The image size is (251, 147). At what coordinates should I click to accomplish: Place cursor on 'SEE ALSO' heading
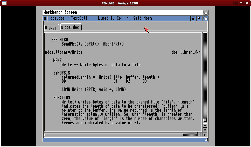coord(60,40)
